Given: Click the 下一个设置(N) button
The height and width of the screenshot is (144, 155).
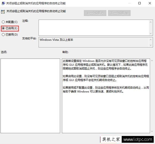Looking at the screenshot, I should coord(119,13).
